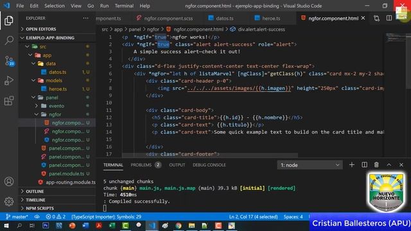Open Chrome from the taskbar
The image size is (411, 231).
click(x=179, y=225)
